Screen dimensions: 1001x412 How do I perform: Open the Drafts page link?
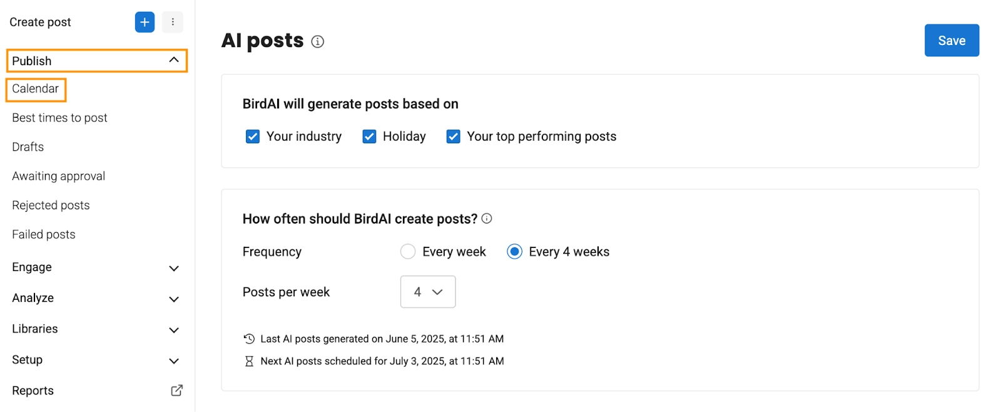(28, 147)
